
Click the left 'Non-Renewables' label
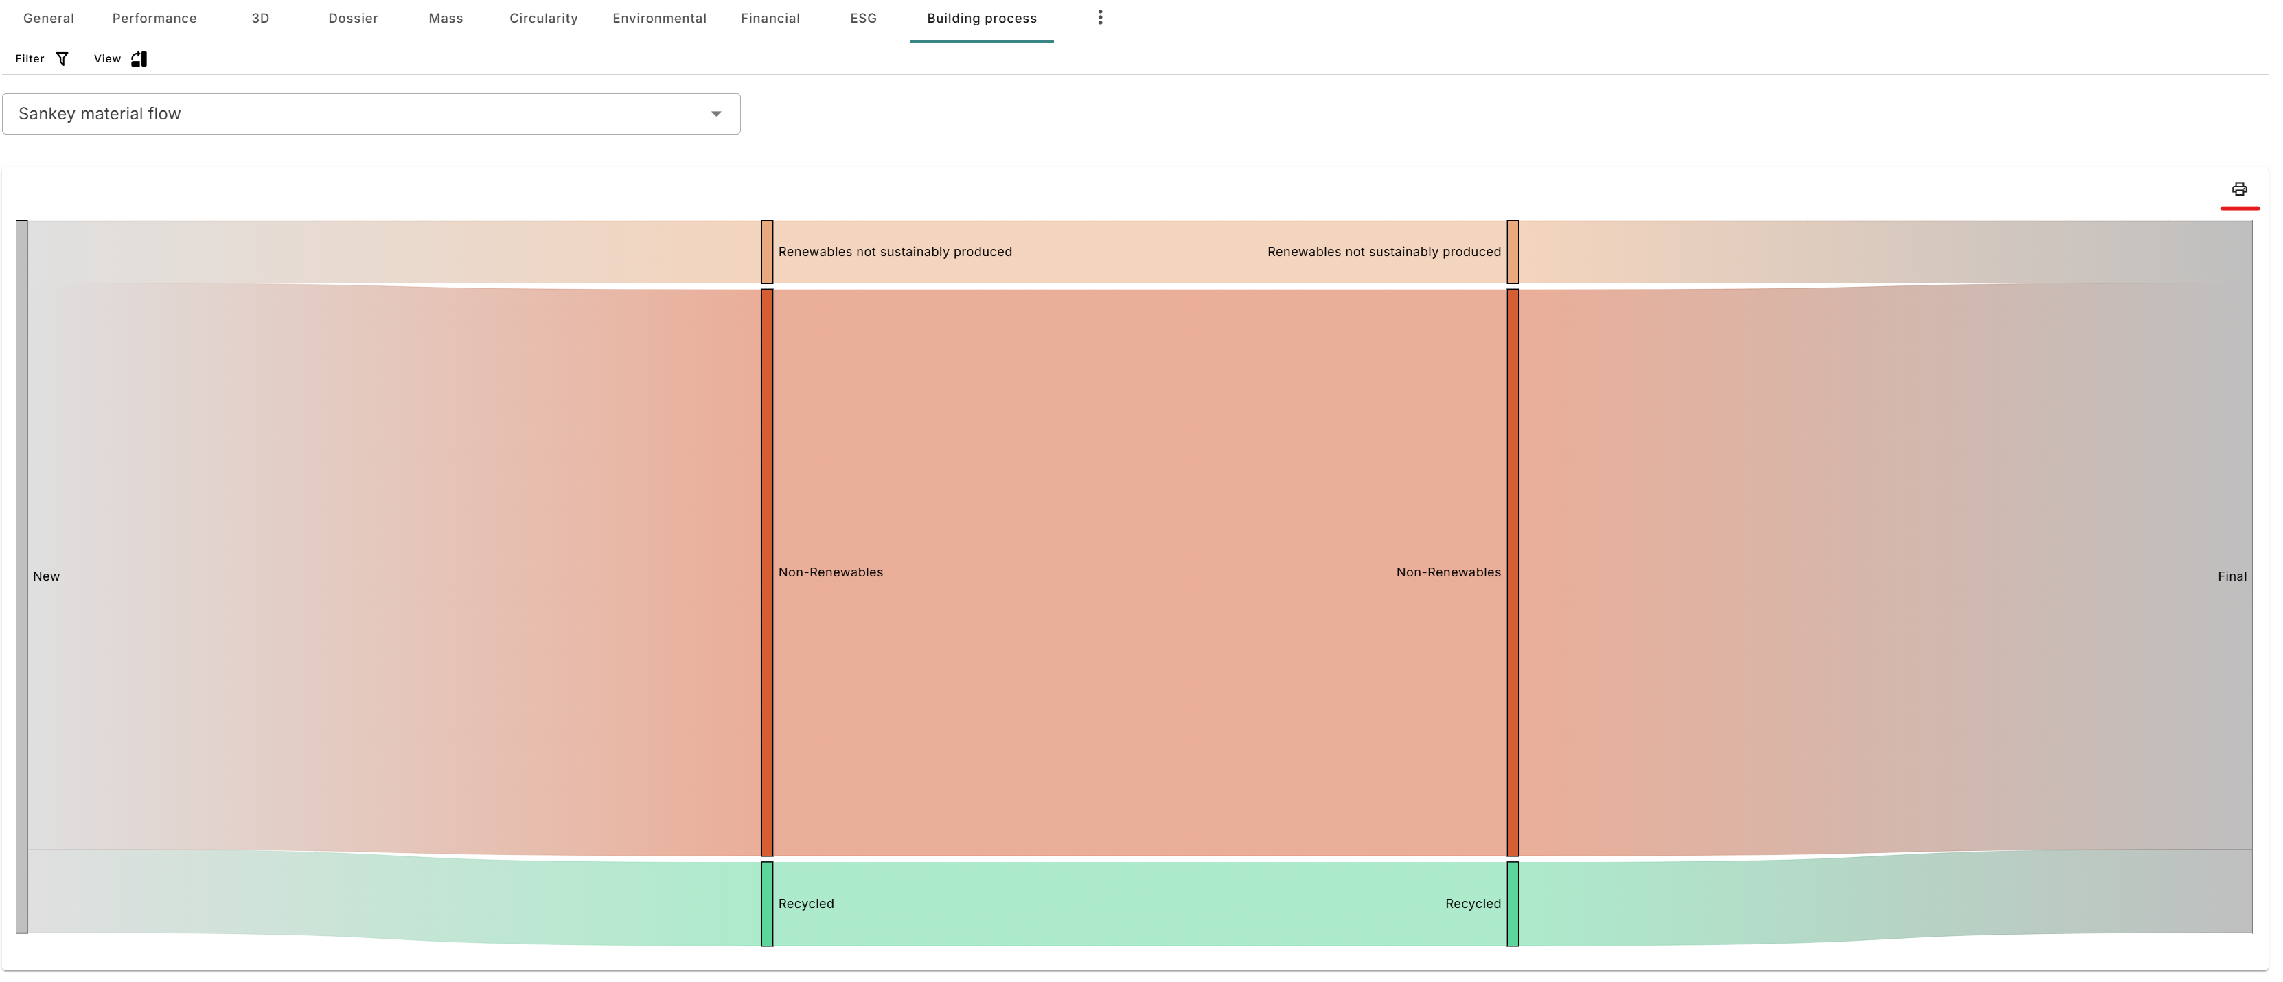830,573
